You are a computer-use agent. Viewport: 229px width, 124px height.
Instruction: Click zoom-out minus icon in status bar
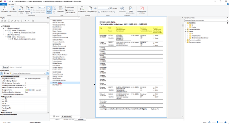[x=209, y=122]
